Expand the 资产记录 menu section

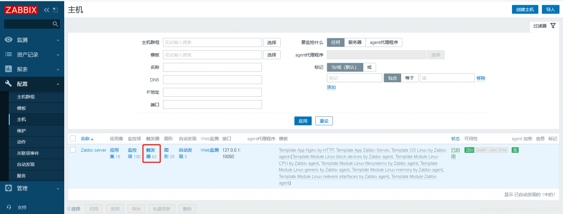tap(32, 54)
